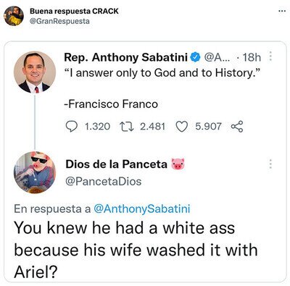Screen dimensions: 290x286
Task: Click the @PancetaDios handle
Action: pyautogui.click(x=104, y=182)
